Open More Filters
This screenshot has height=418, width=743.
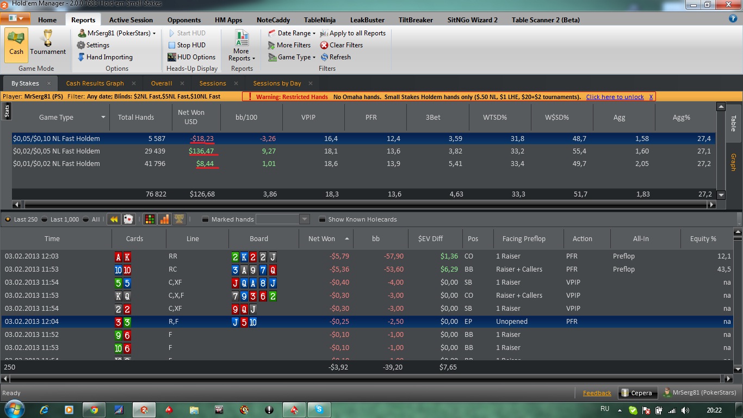289,45
